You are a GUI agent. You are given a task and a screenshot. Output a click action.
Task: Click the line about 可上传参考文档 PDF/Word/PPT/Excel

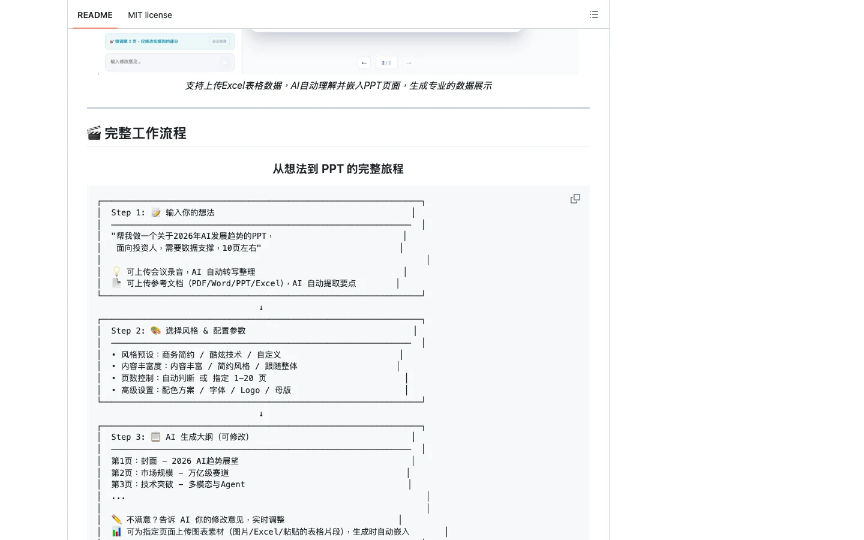coord(234,283)
